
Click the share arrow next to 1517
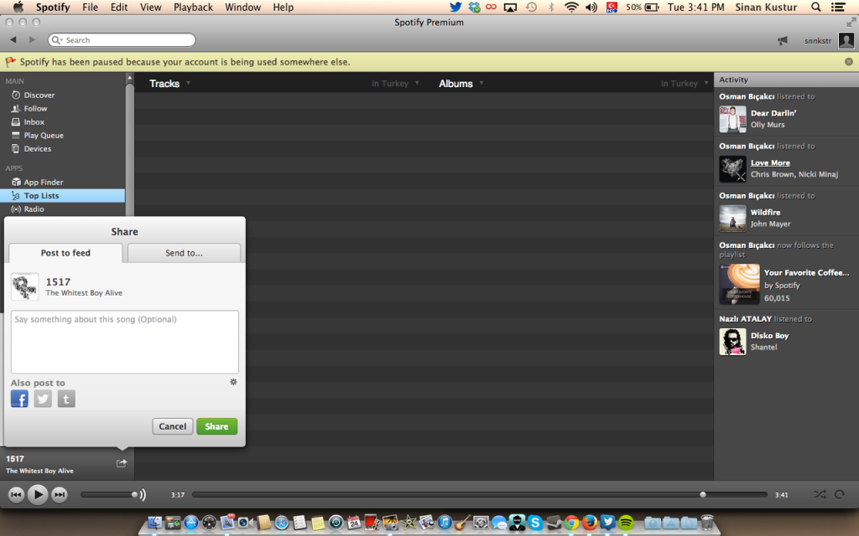(x=122, y=462)
